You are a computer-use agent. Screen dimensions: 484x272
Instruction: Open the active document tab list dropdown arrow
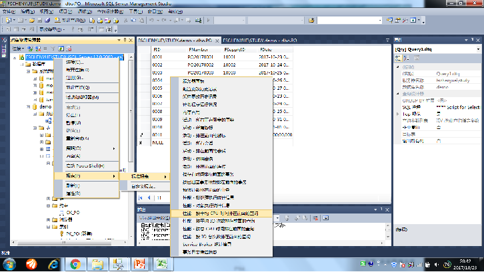pyautogui.click(x=388, y=40)
